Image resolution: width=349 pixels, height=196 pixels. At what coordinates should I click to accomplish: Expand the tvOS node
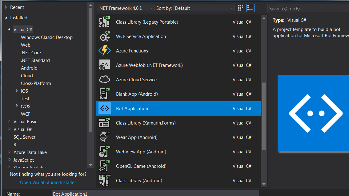click(x=17, y=106)
